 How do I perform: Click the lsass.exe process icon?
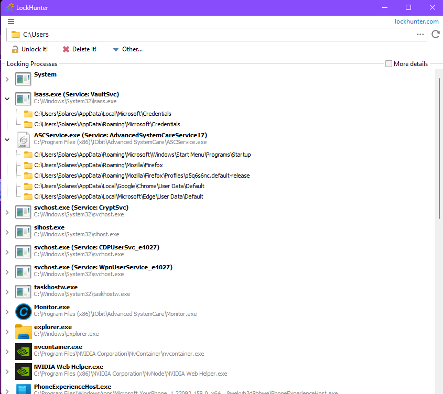23,99
